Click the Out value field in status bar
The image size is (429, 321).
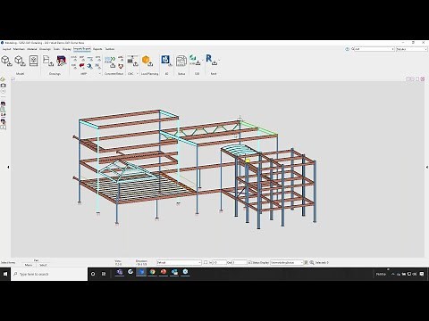point(240,262)
